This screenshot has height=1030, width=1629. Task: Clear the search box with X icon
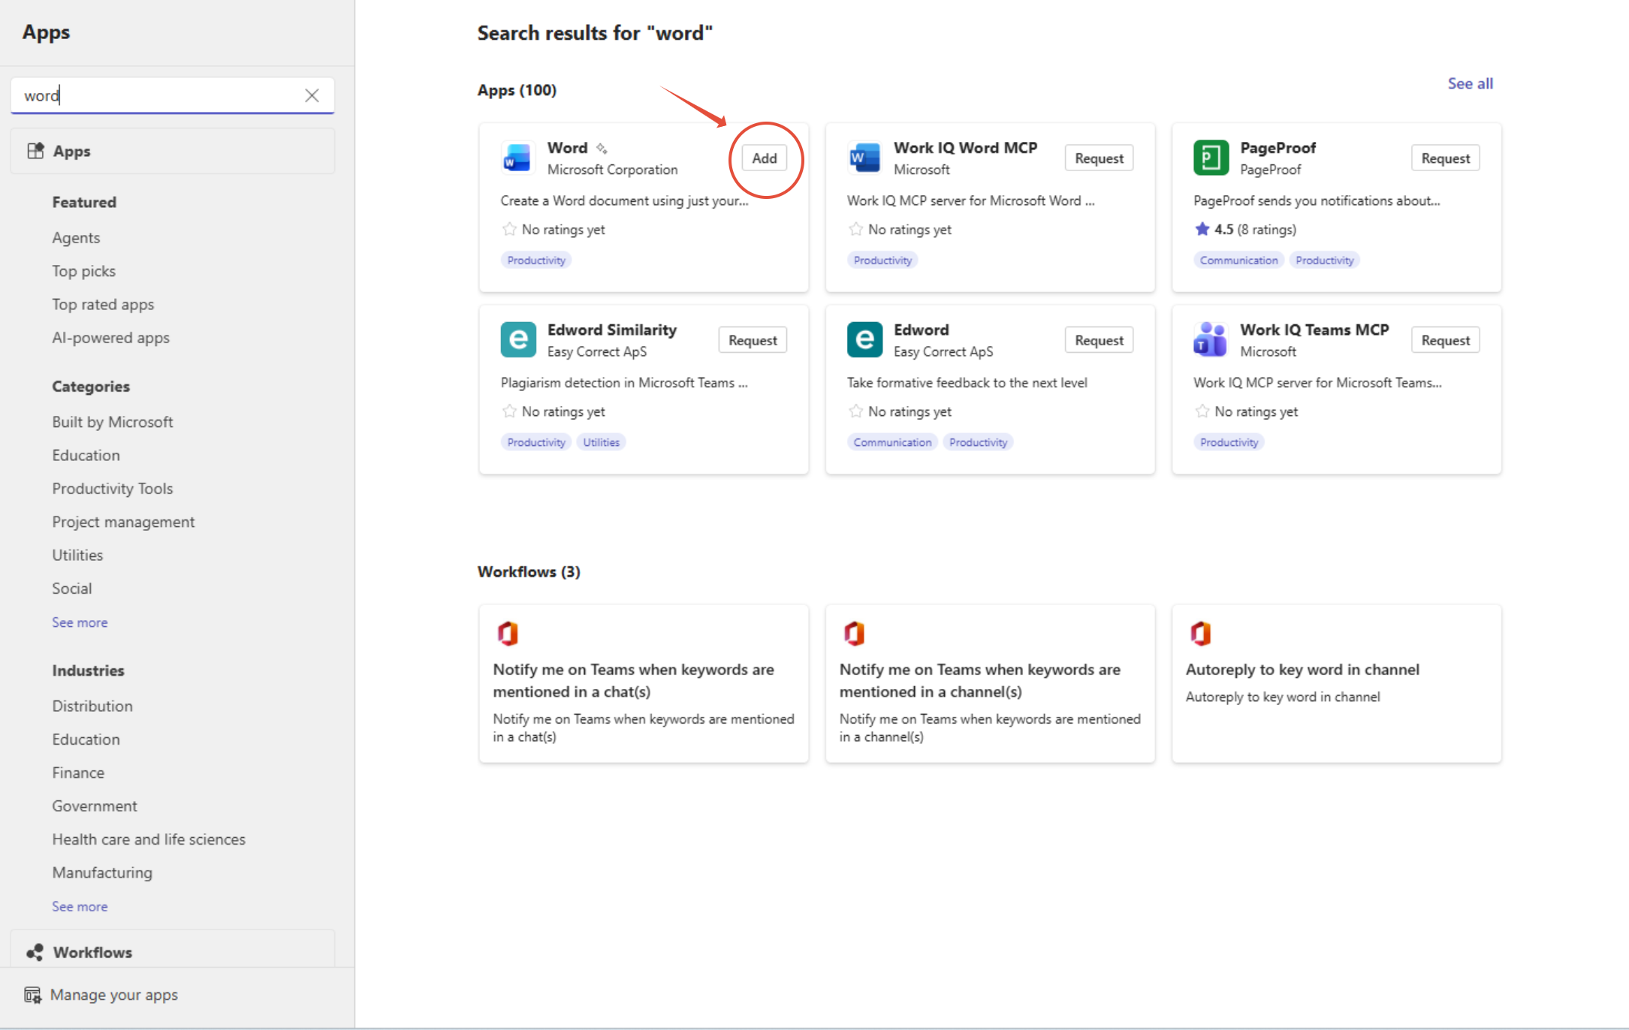312,95
